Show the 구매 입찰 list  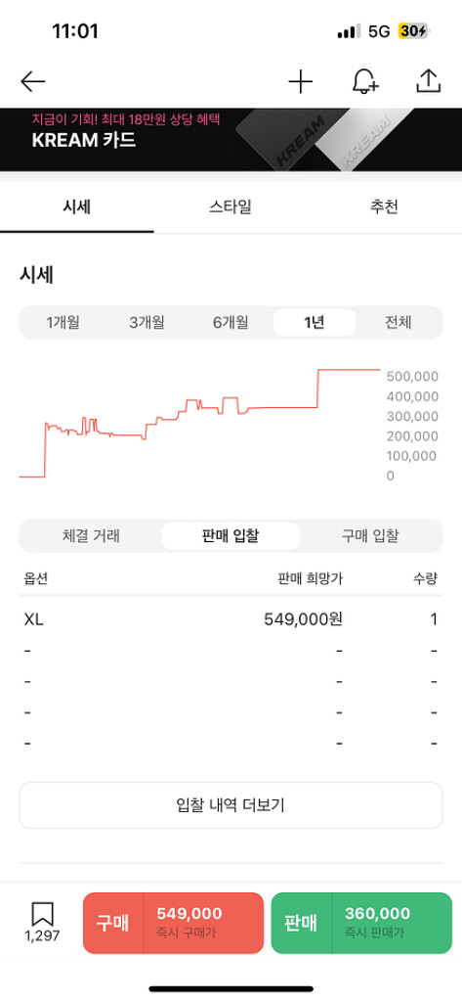[370, 536]
